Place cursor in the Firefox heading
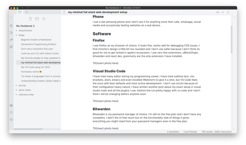246x145 pixels. click(x=98, y=40)
